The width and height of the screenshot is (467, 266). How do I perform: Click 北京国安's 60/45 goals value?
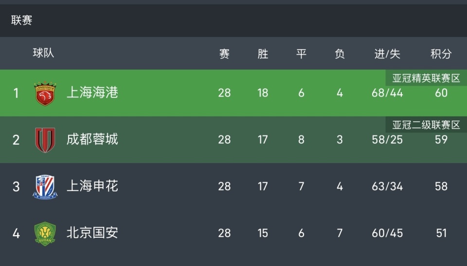387,233
